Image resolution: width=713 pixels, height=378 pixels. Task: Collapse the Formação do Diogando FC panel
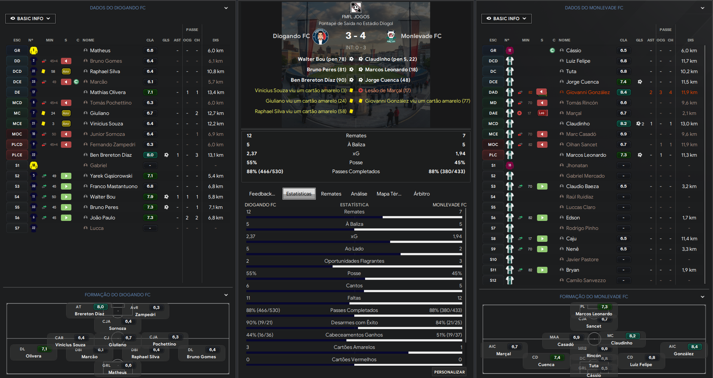click(226, 295)
